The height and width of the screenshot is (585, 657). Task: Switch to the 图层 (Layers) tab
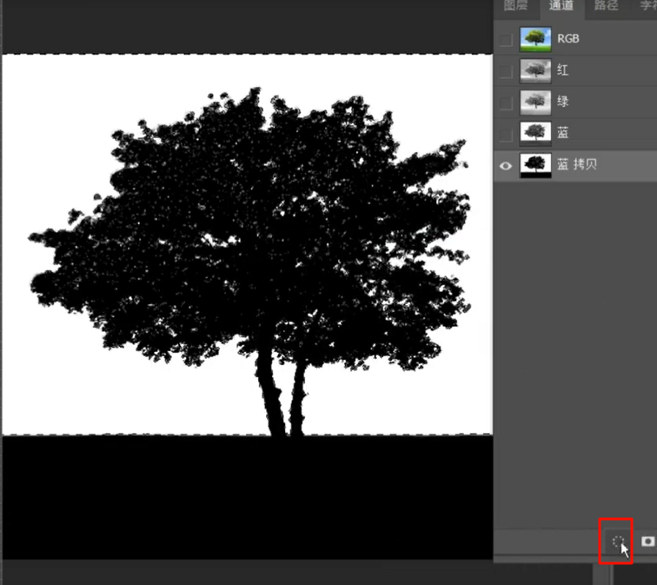click(515, 6)
